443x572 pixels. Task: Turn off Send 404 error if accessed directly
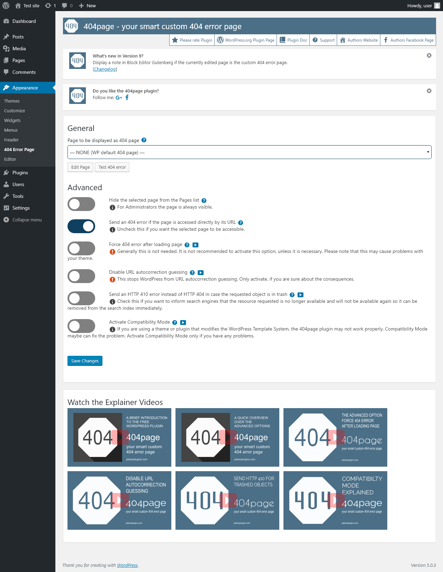[81, 226]
